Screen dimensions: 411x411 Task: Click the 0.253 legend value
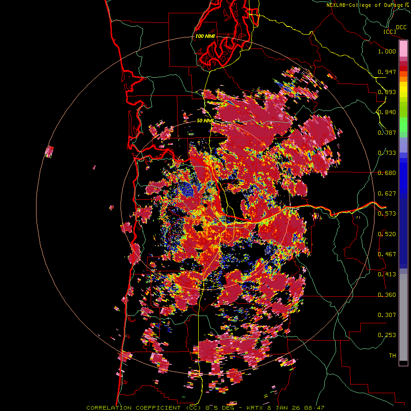(387, 335)
